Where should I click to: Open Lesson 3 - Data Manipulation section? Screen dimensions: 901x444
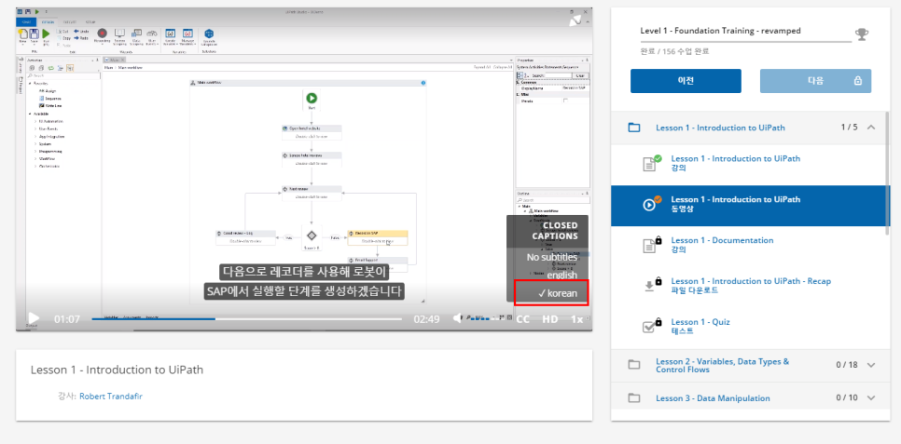tap(713, 397)
